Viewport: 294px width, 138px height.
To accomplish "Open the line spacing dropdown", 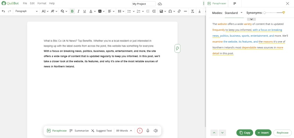I will tap(121, 11).
